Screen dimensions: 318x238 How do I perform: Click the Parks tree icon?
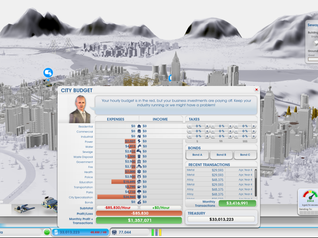pyautogui.click(x=139, y=192)
